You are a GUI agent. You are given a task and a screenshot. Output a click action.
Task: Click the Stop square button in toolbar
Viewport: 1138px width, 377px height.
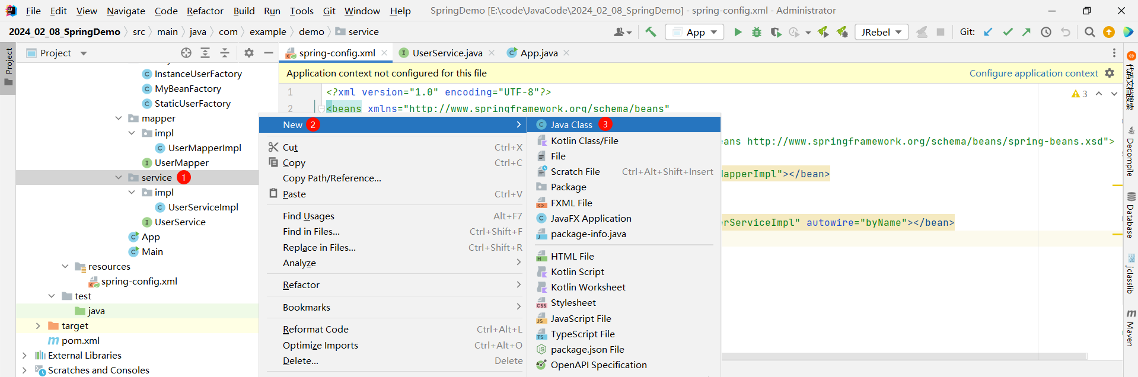(x=941, y=32)
